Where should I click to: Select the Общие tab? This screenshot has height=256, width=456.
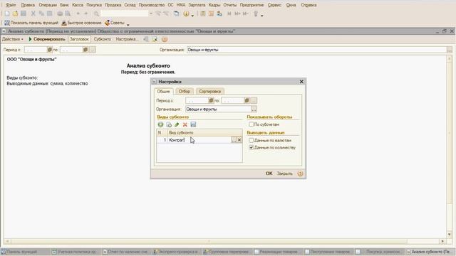point(163,91)
